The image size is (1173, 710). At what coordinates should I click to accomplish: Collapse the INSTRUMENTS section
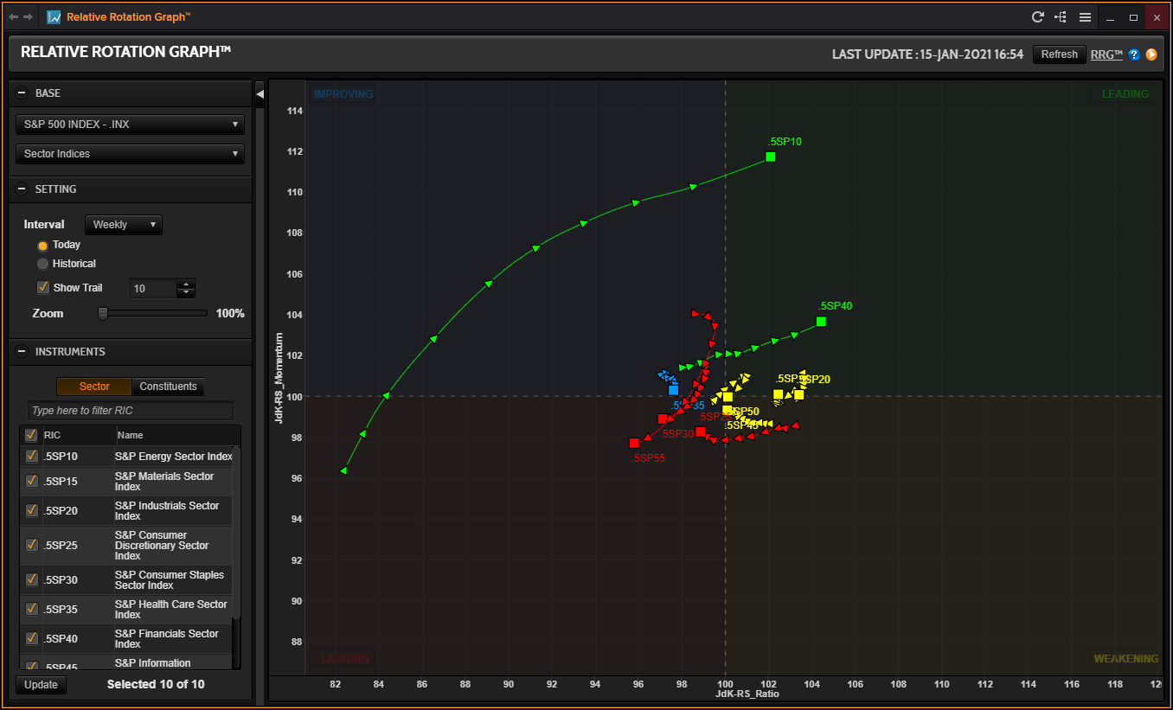click(x=22, y=352)
